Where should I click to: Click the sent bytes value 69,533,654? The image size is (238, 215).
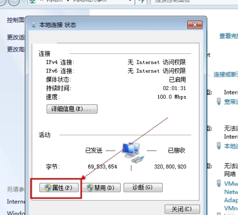tap(102, 166)
